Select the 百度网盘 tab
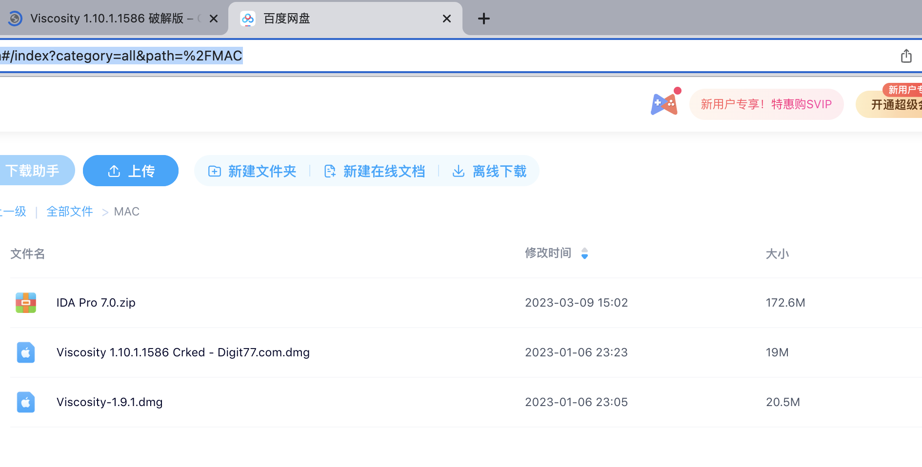This screenshot has height=467, width=922. coord(341,19)
